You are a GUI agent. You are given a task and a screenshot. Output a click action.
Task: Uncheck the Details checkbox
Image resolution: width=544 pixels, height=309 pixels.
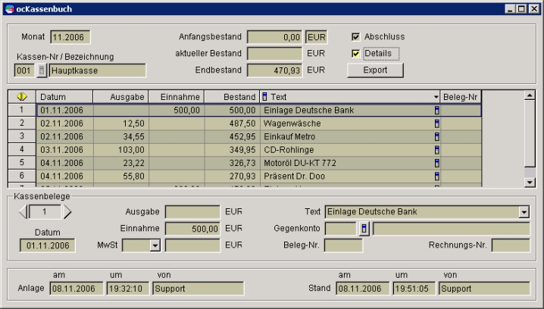[x=356, y=54]
